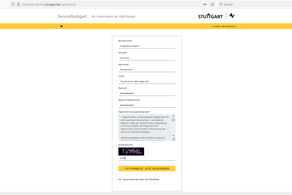
Task: Click scroll up arrow in terms box
Action: pyautogui.click(x=173, y=116)
